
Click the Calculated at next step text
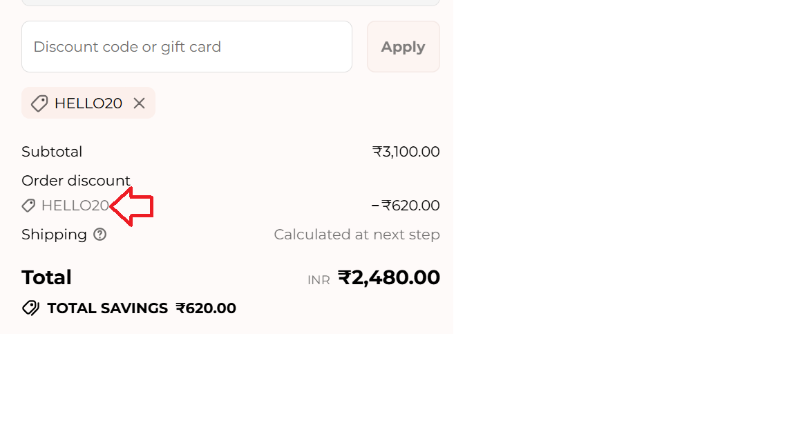[357, 235]
